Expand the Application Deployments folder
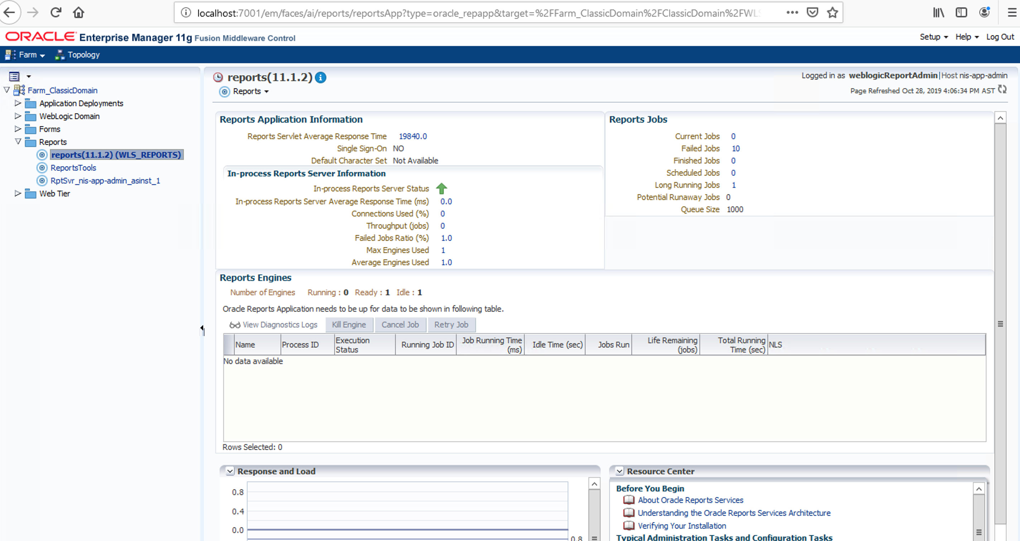 pos(18,103)
